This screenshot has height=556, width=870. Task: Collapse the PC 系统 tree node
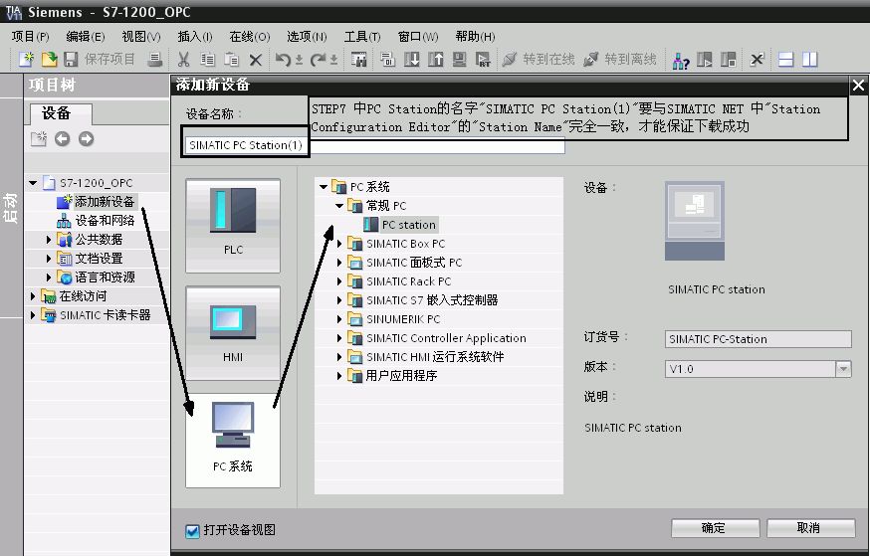tap(324, 187)
